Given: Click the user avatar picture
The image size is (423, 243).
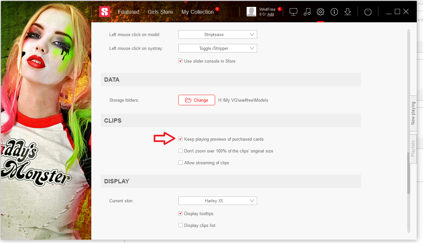Looking at the screenshot, I should [251, 12].
